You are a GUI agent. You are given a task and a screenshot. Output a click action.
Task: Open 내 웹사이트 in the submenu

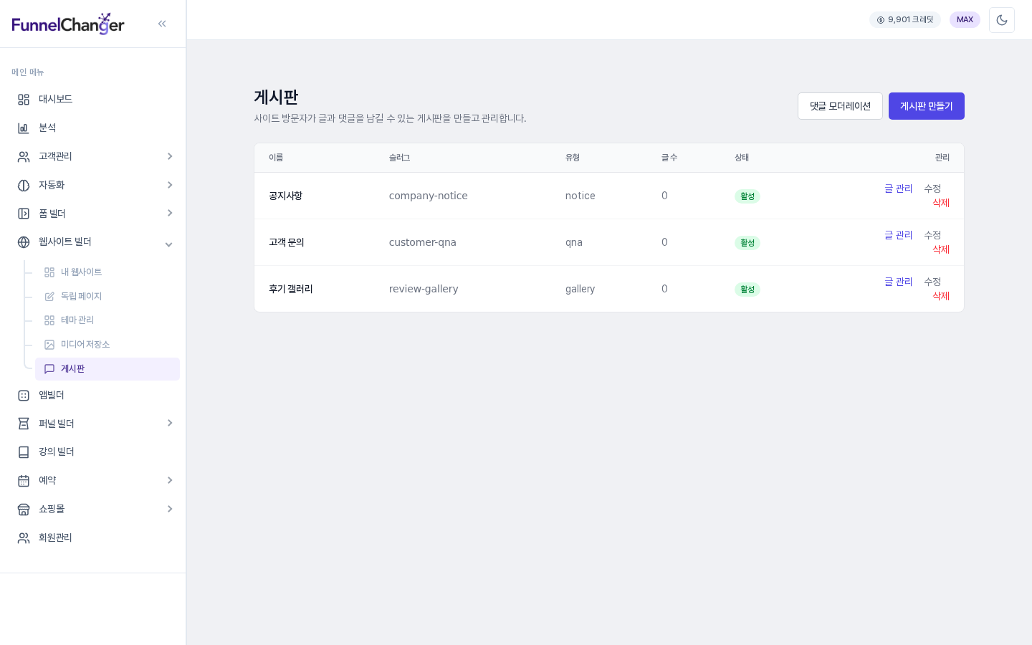tap(107, 272)
